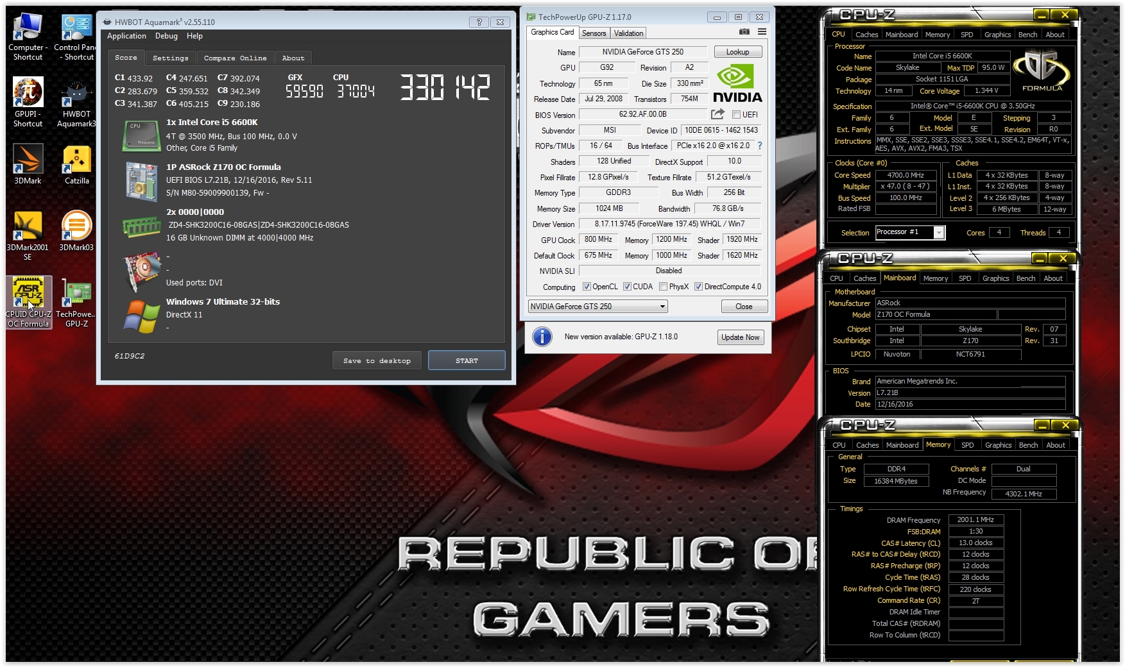Click the START button in Aquamark
This screenshot has height=667, width=1125.
pos(467,360)
